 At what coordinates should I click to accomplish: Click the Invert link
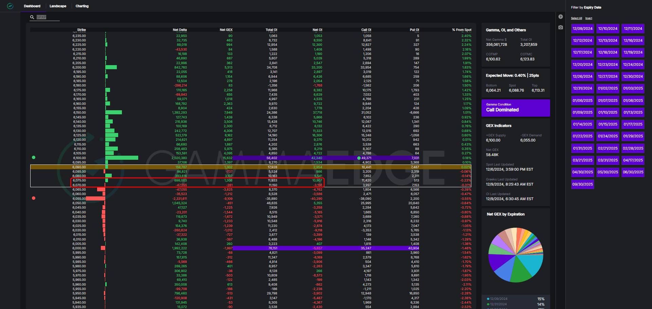(x=588, y=18)
